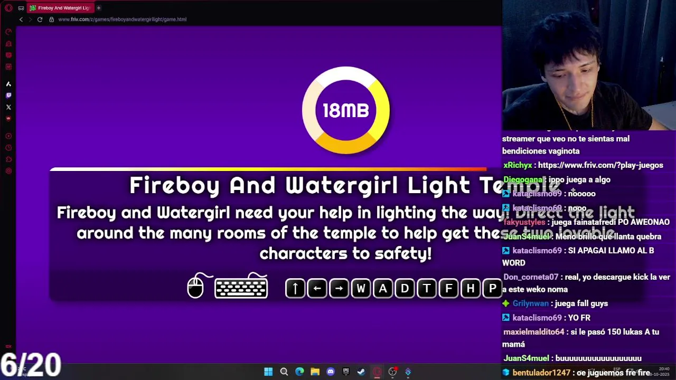This screenshot has width=676, height=380.
Task: Click the site security padlock icon
Action: tap(51, 20)
